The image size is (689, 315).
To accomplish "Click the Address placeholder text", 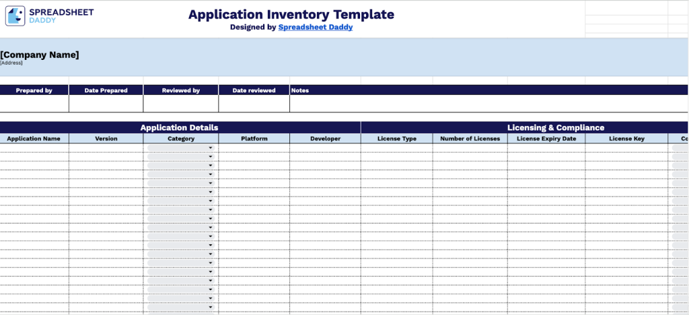I will 11,63.
